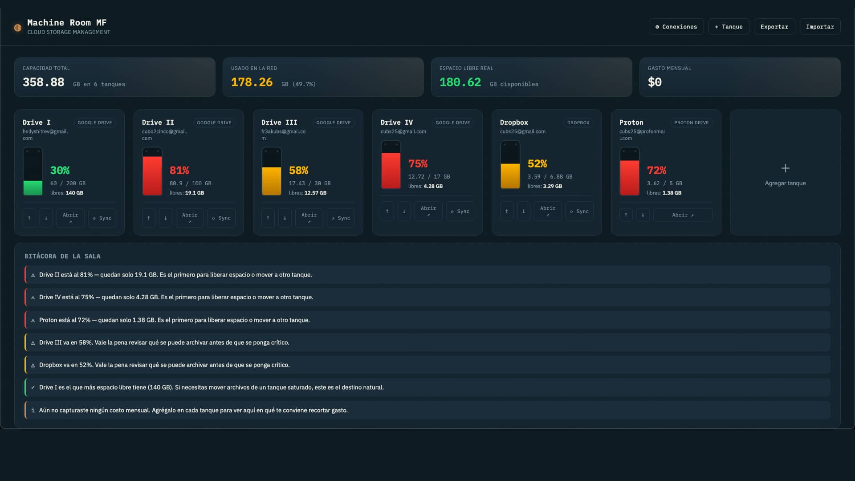The width and height of the screenshot is (855, 481).
Task: Click log entry 'Dropbox va en 52%'
Action: [427, 365]
